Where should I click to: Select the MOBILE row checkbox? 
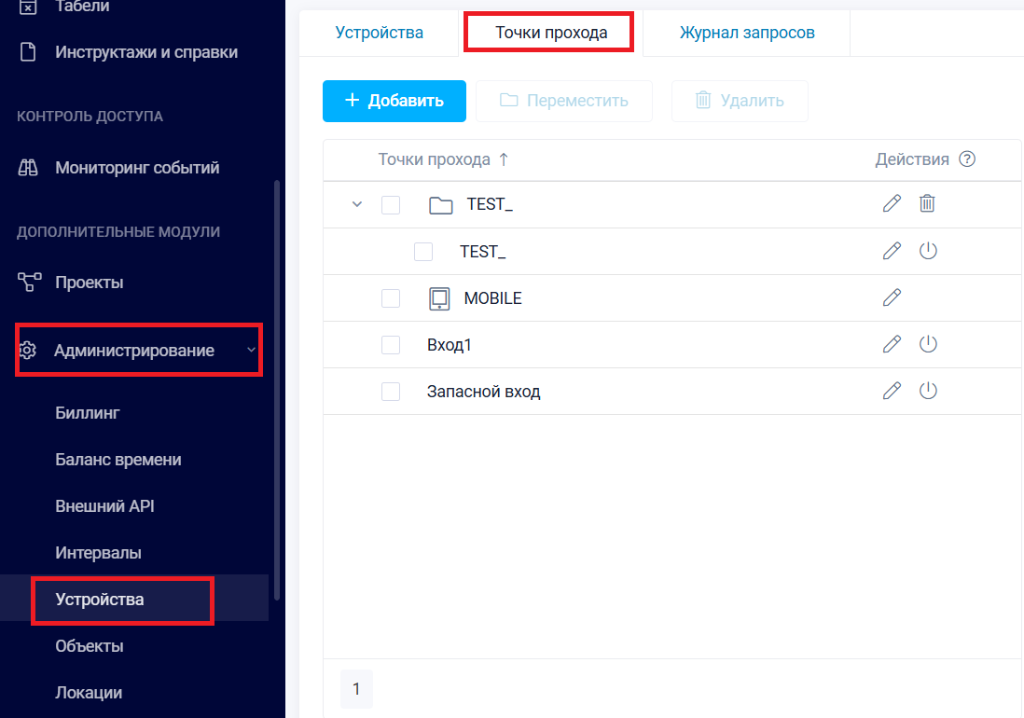click(391, 298)
